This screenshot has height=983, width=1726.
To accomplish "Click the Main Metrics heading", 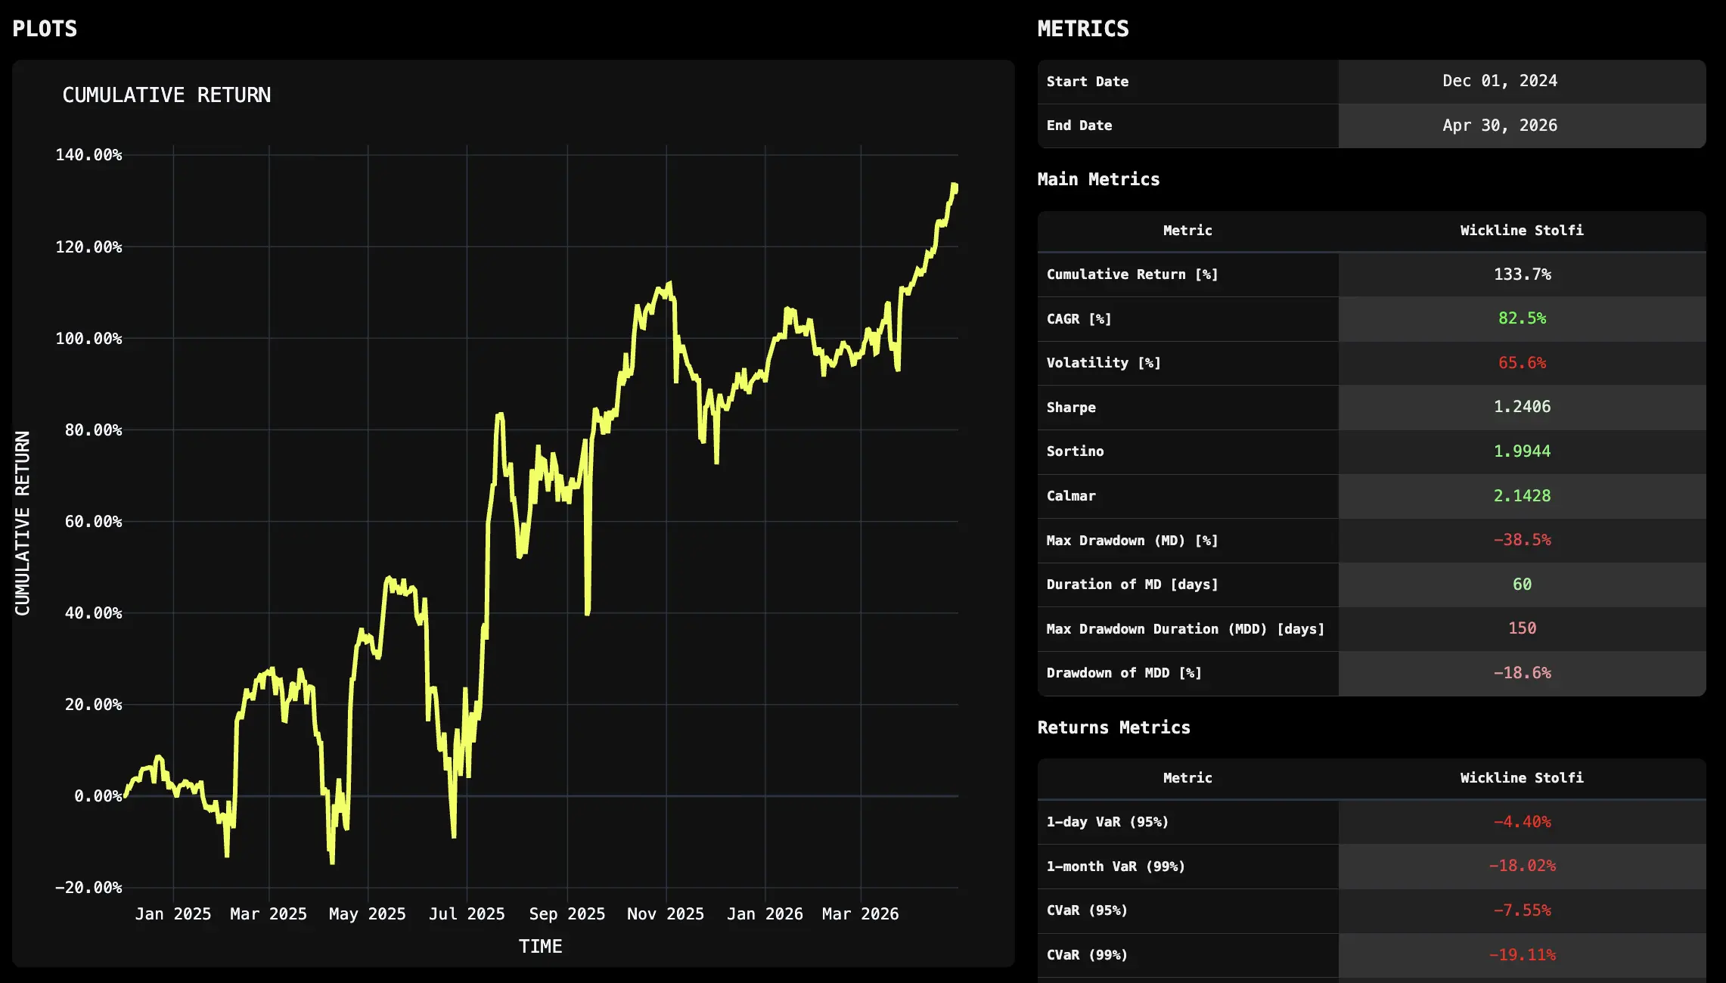I will coord(1098,179).
